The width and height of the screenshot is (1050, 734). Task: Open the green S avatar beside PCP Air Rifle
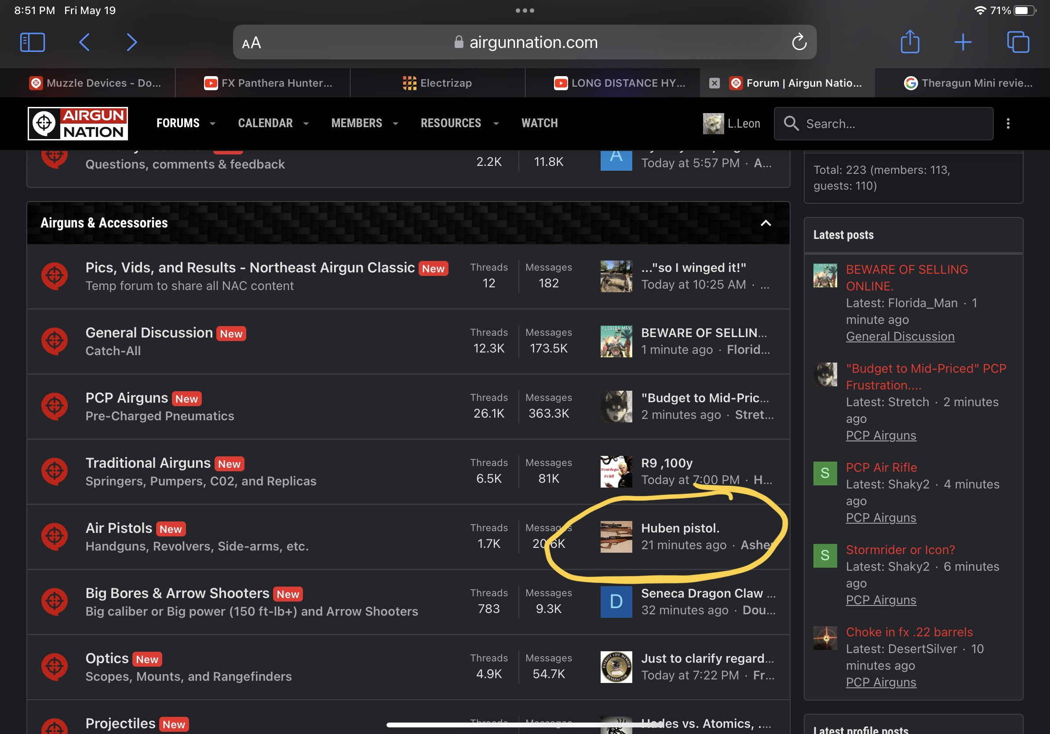(x=825, y=473)
